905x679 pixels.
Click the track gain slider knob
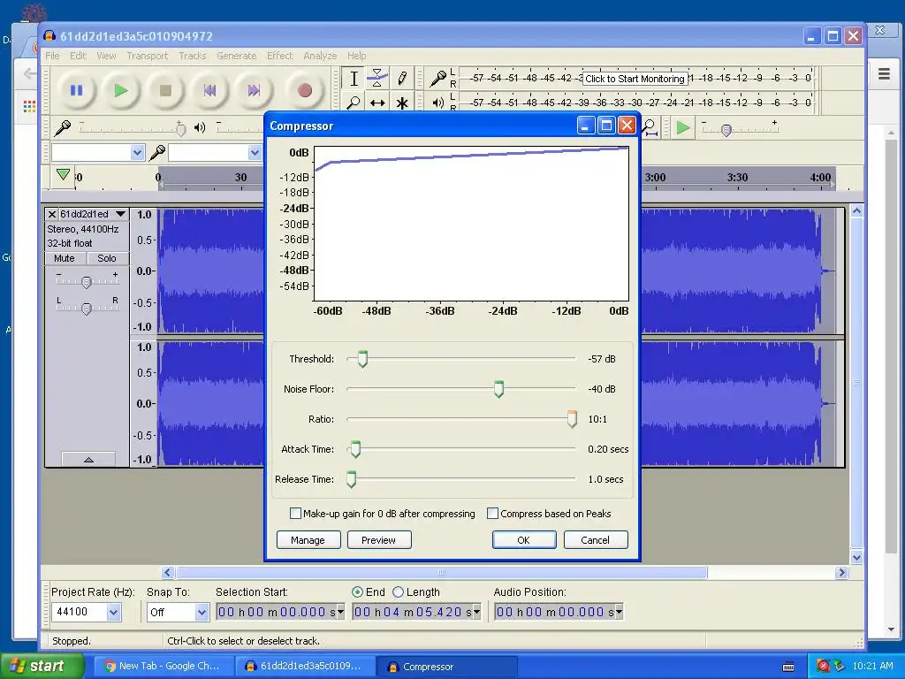(86, 282)
